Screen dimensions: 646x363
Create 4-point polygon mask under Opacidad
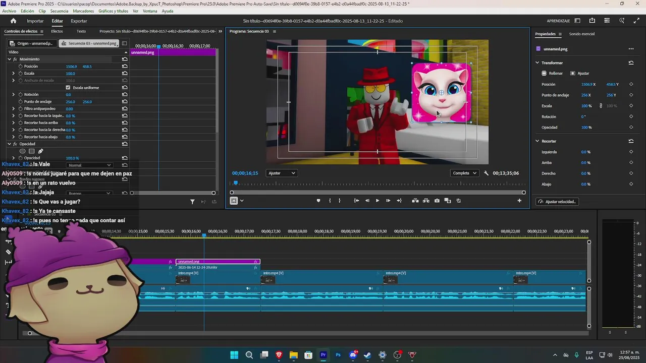pyautogui.click(x=31, y=151)
